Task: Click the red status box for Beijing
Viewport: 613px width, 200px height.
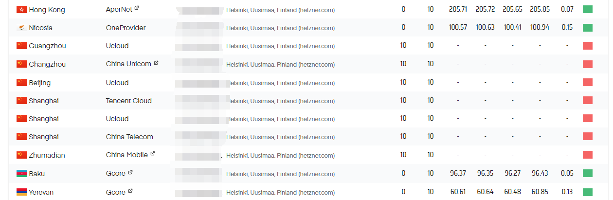Action: (588, 82)
